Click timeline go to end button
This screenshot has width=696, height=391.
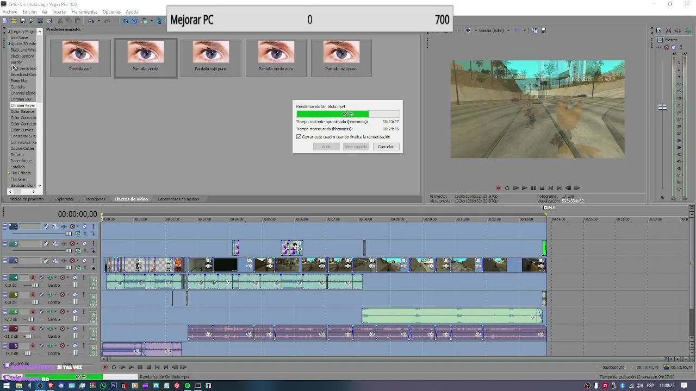coord(166,367)
